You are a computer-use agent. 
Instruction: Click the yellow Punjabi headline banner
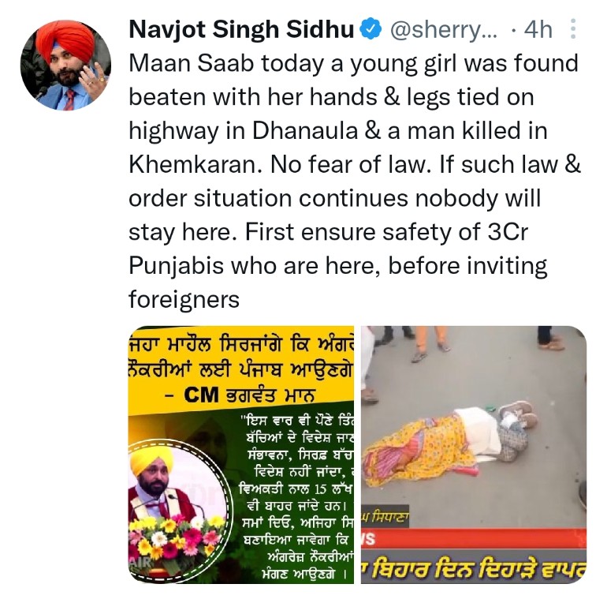tap(240, 369)
